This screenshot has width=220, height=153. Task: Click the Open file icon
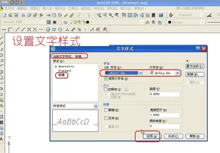[x=10, y=15]
